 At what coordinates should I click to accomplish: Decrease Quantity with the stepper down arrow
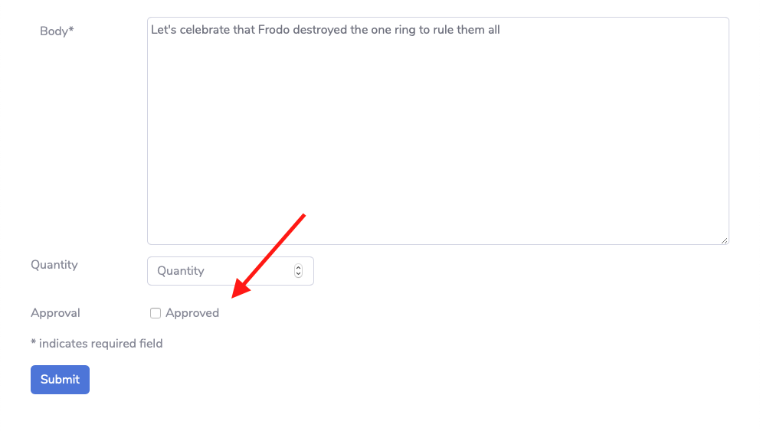298,274
